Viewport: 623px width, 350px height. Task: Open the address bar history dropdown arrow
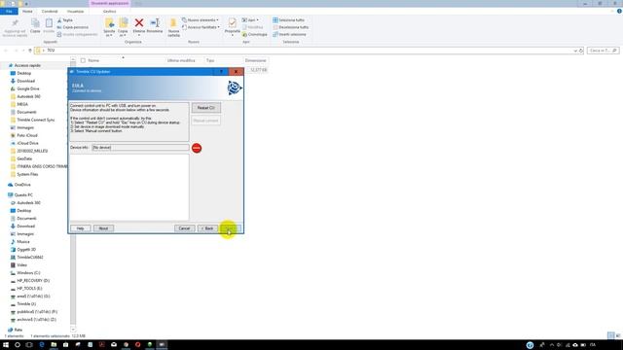575,51
